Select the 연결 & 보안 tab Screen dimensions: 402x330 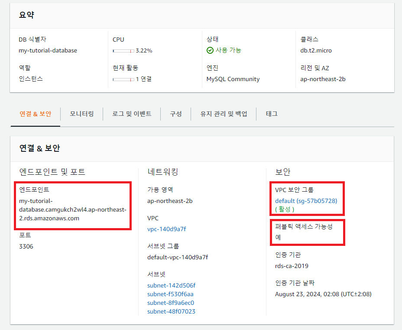[x=36, y=114]
